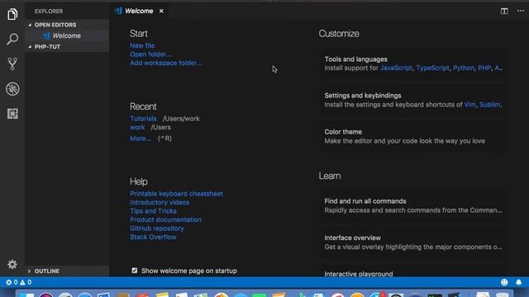This screenshot has width=529, height=297.
Task: Collapse the Open Editors section
Action: [68, 25]
